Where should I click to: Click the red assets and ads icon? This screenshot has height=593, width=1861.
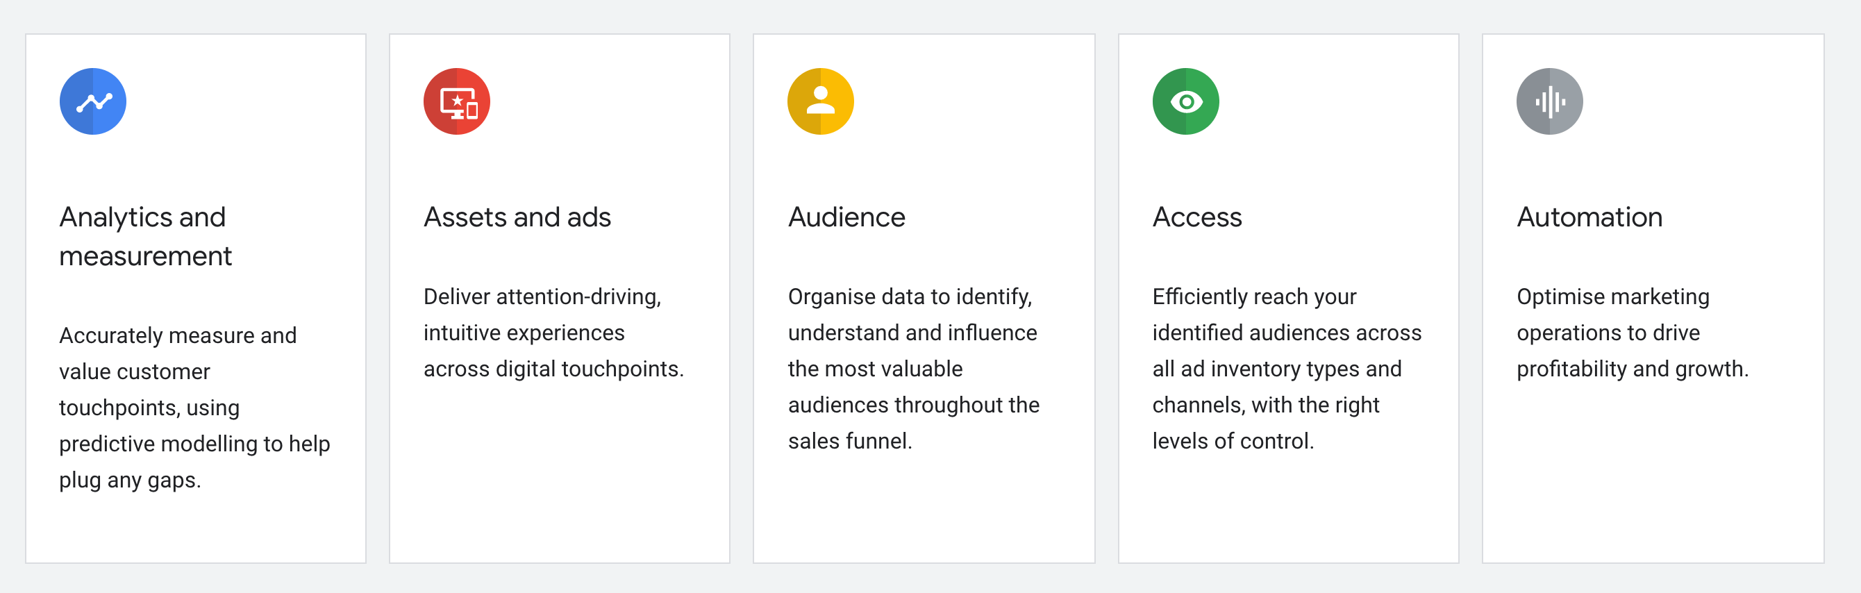pos(457,102)
